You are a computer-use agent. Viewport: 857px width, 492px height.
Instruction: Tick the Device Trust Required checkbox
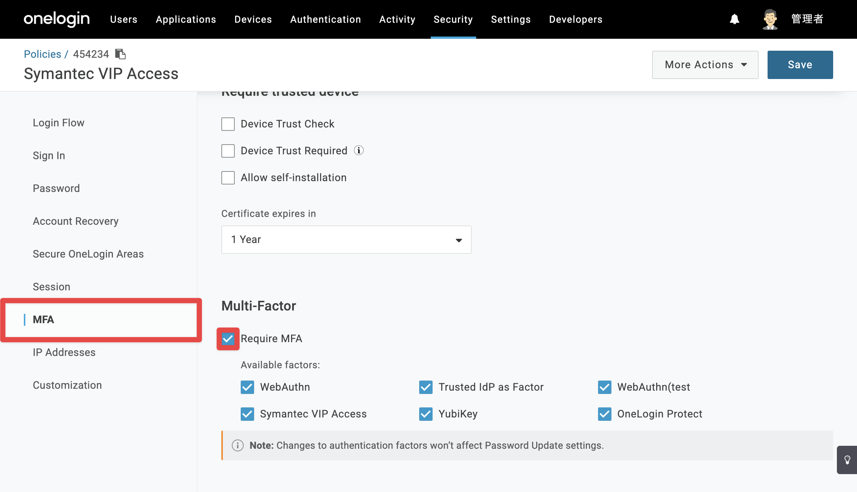[x=228, y=151]
